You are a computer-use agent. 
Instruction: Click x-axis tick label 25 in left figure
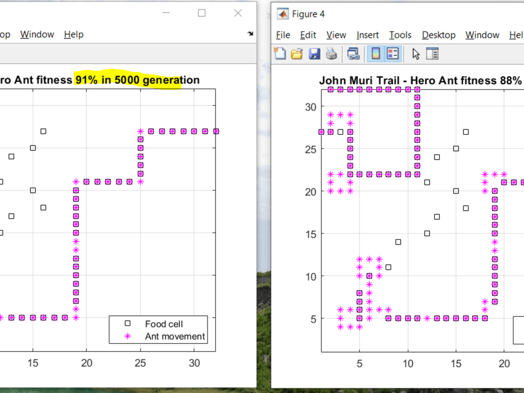[140, 363]
